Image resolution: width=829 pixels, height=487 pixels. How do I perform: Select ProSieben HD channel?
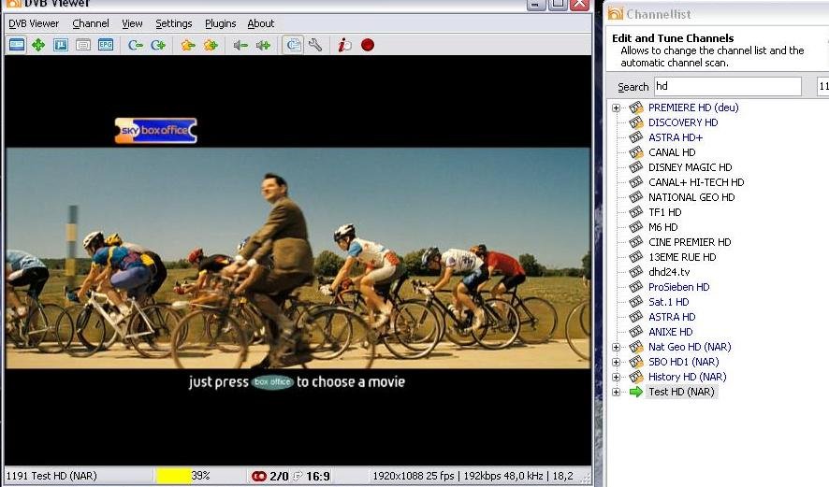click(x=678, y=287)
